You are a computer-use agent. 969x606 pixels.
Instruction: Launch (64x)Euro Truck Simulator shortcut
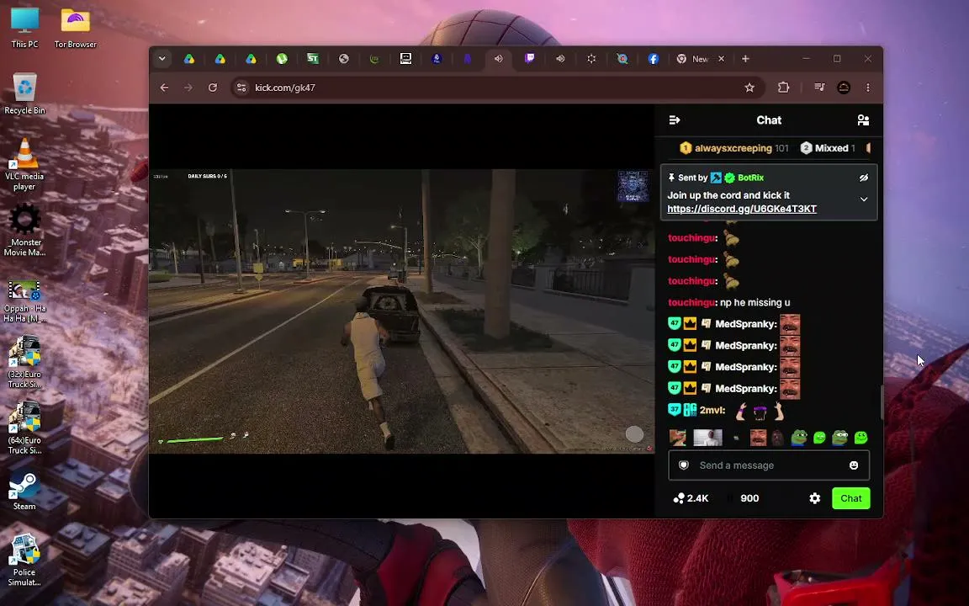click(x=24, y=428)
